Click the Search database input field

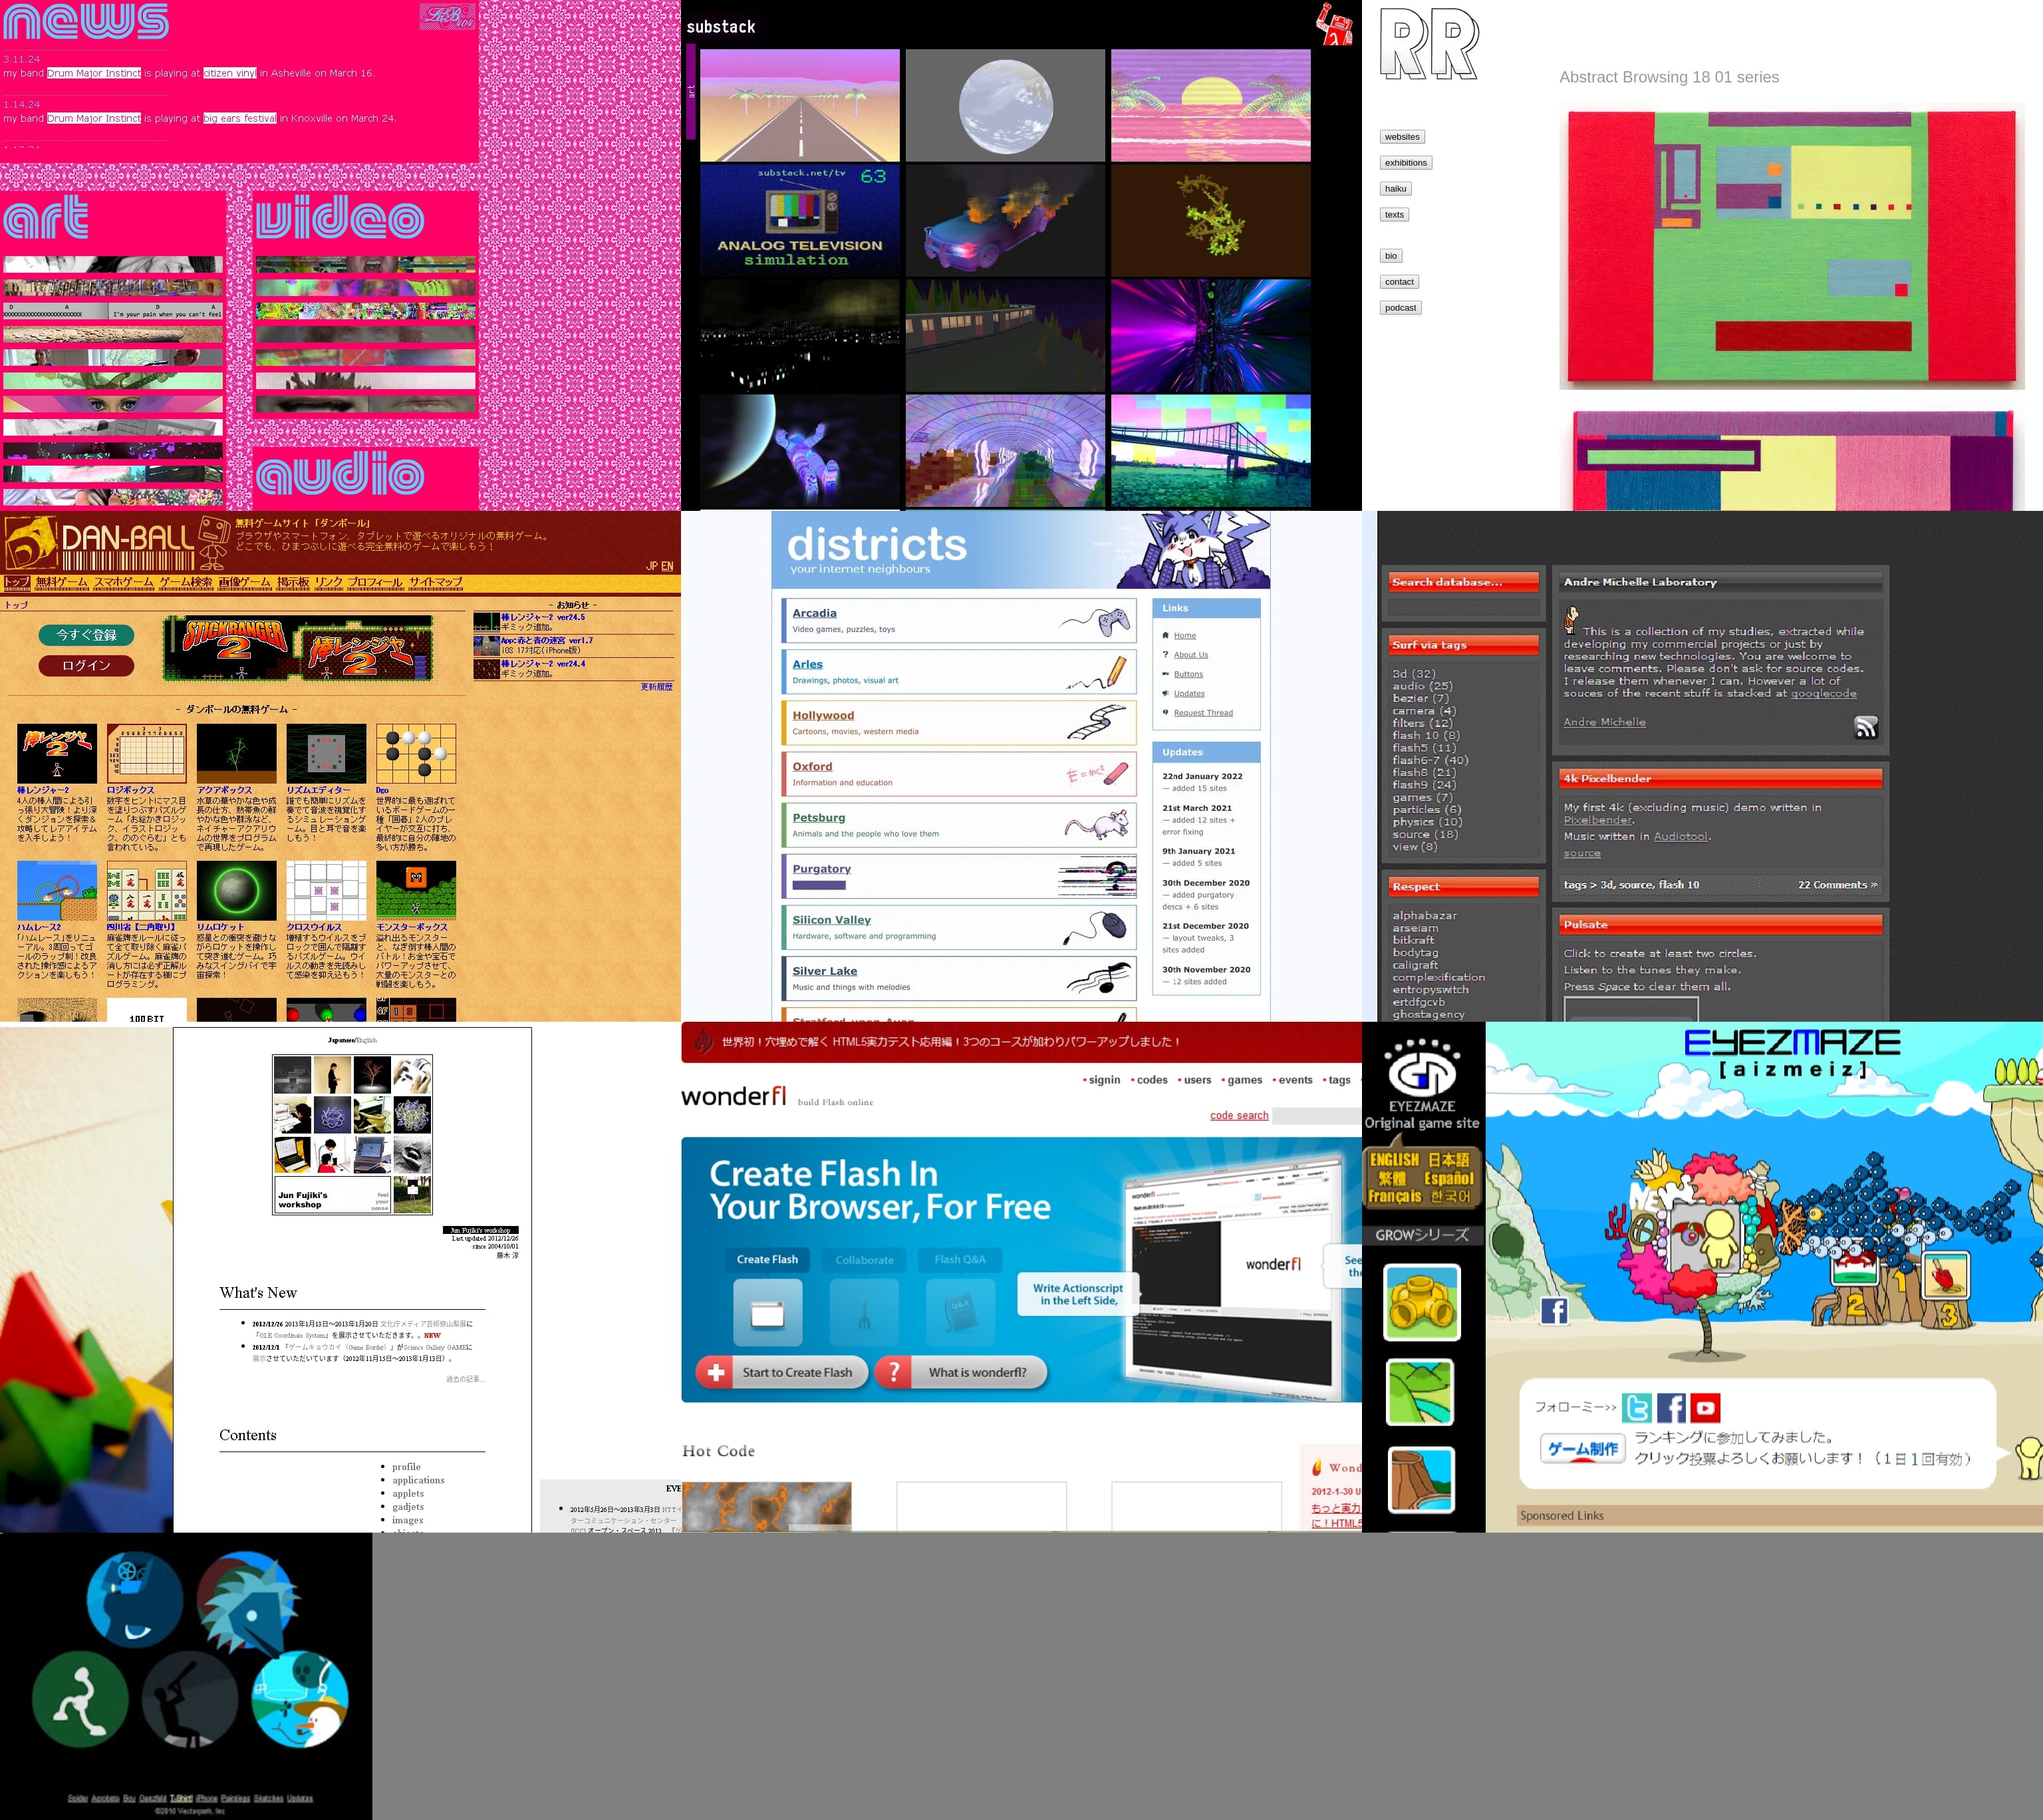1463,607
